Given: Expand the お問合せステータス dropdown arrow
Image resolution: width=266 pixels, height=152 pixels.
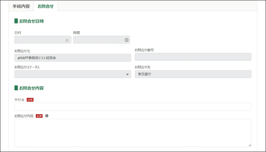Looking at the screenshot, I should pos(127,75).
